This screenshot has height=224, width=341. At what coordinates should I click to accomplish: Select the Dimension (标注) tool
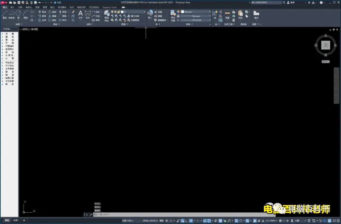(x=88, y=14)
